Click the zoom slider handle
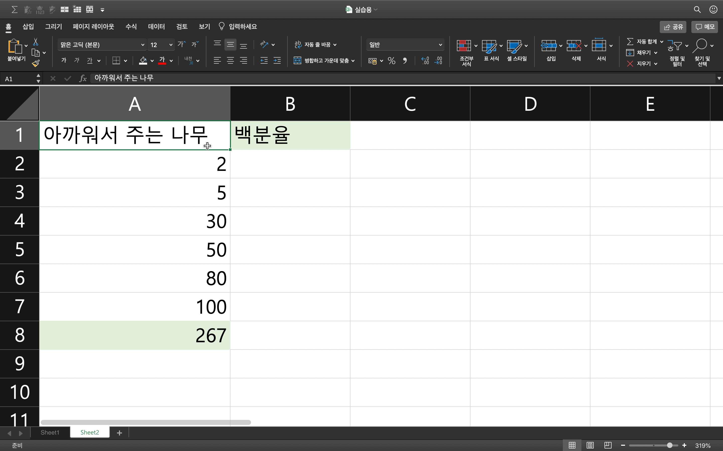The image size is (723, 451). [x=670, y=445]
